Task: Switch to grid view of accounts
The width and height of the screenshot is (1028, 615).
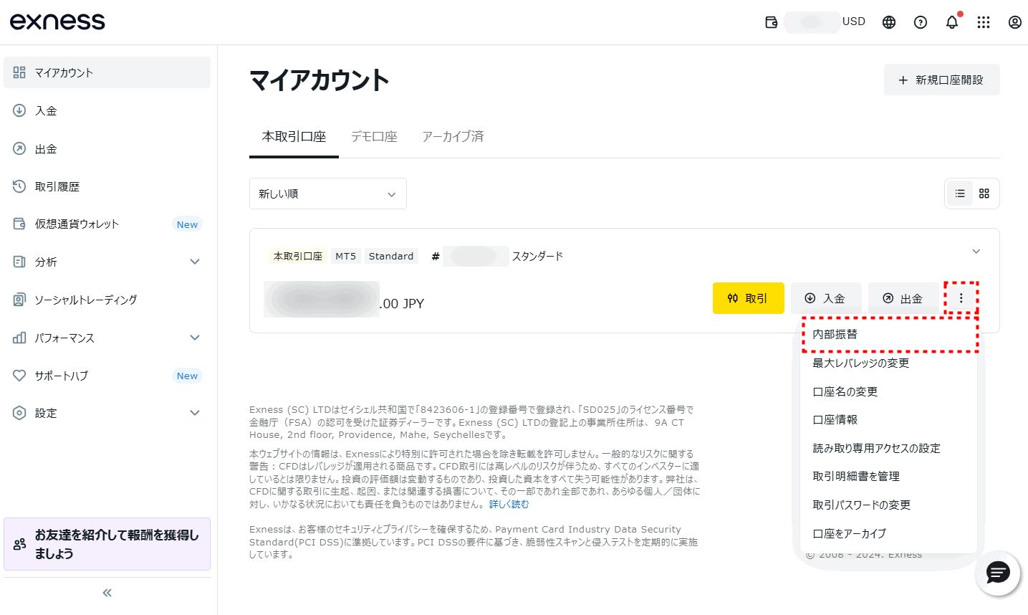Action: click(x=984, y=194)
